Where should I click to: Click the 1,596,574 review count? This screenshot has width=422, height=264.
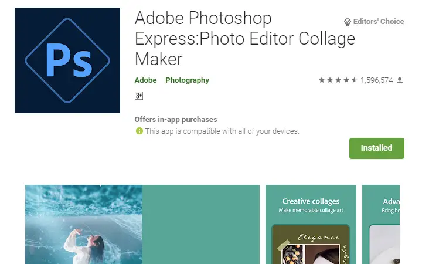pos(376,80)
